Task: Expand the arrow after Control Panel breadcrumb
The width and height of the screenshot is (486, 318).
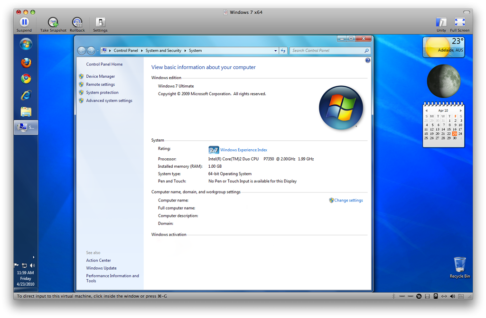Action: pyautogui.click(x=142, y=50)
